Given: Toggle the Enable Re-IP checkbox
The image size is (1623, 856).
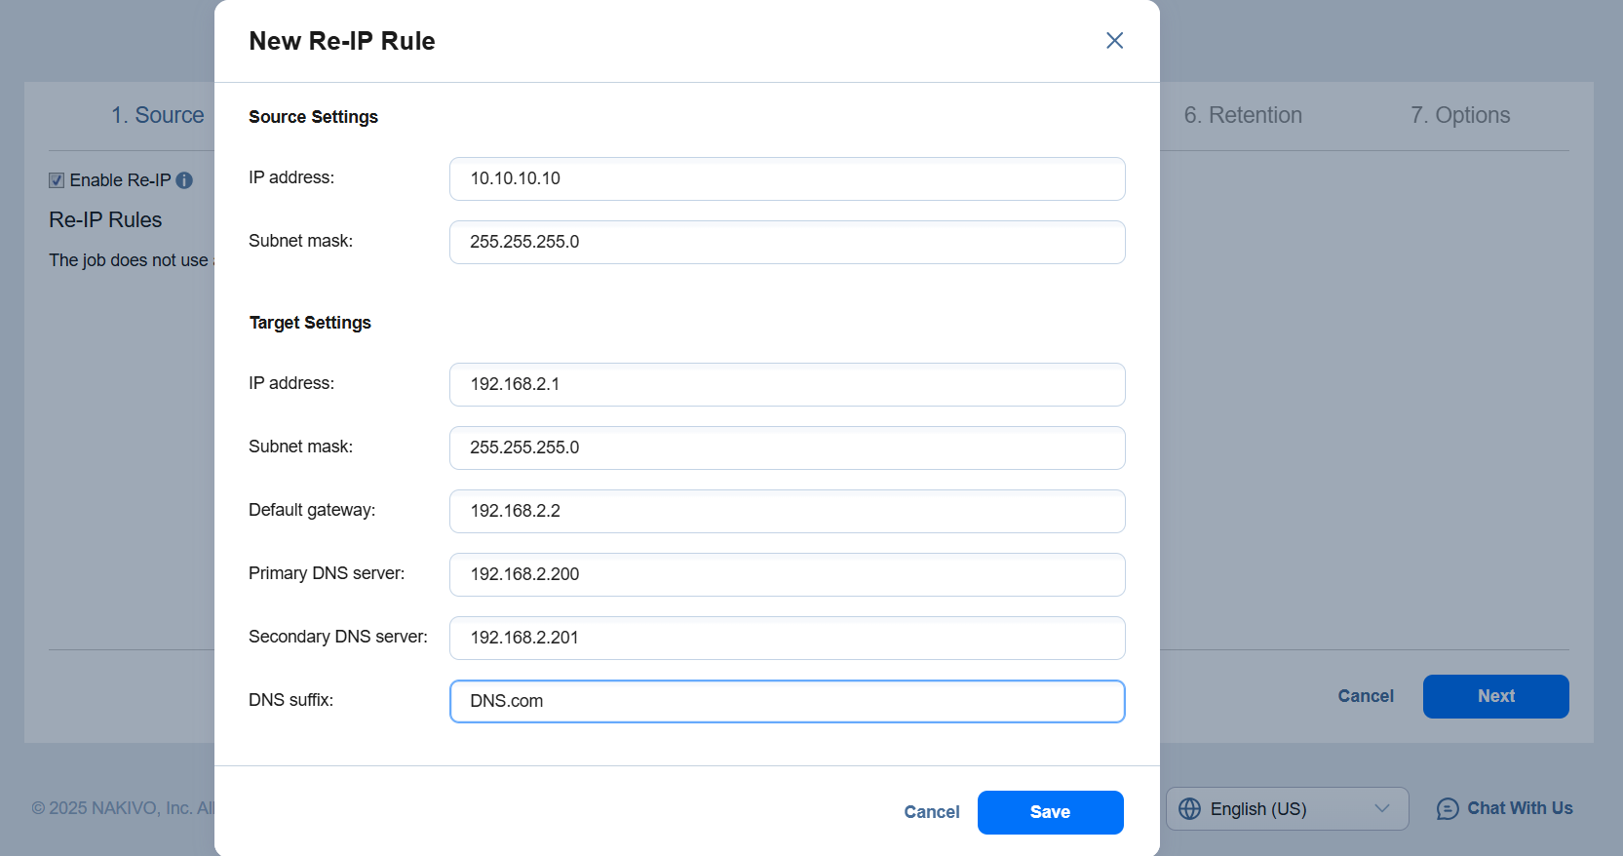Looking at the screenshot, I should pyautogui.click(x=57, y=180).
